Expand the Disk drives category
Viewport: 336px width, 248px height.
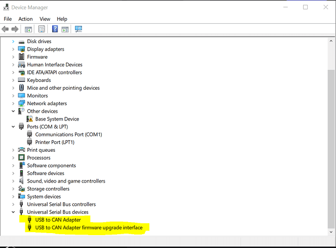tap(13, 42)
